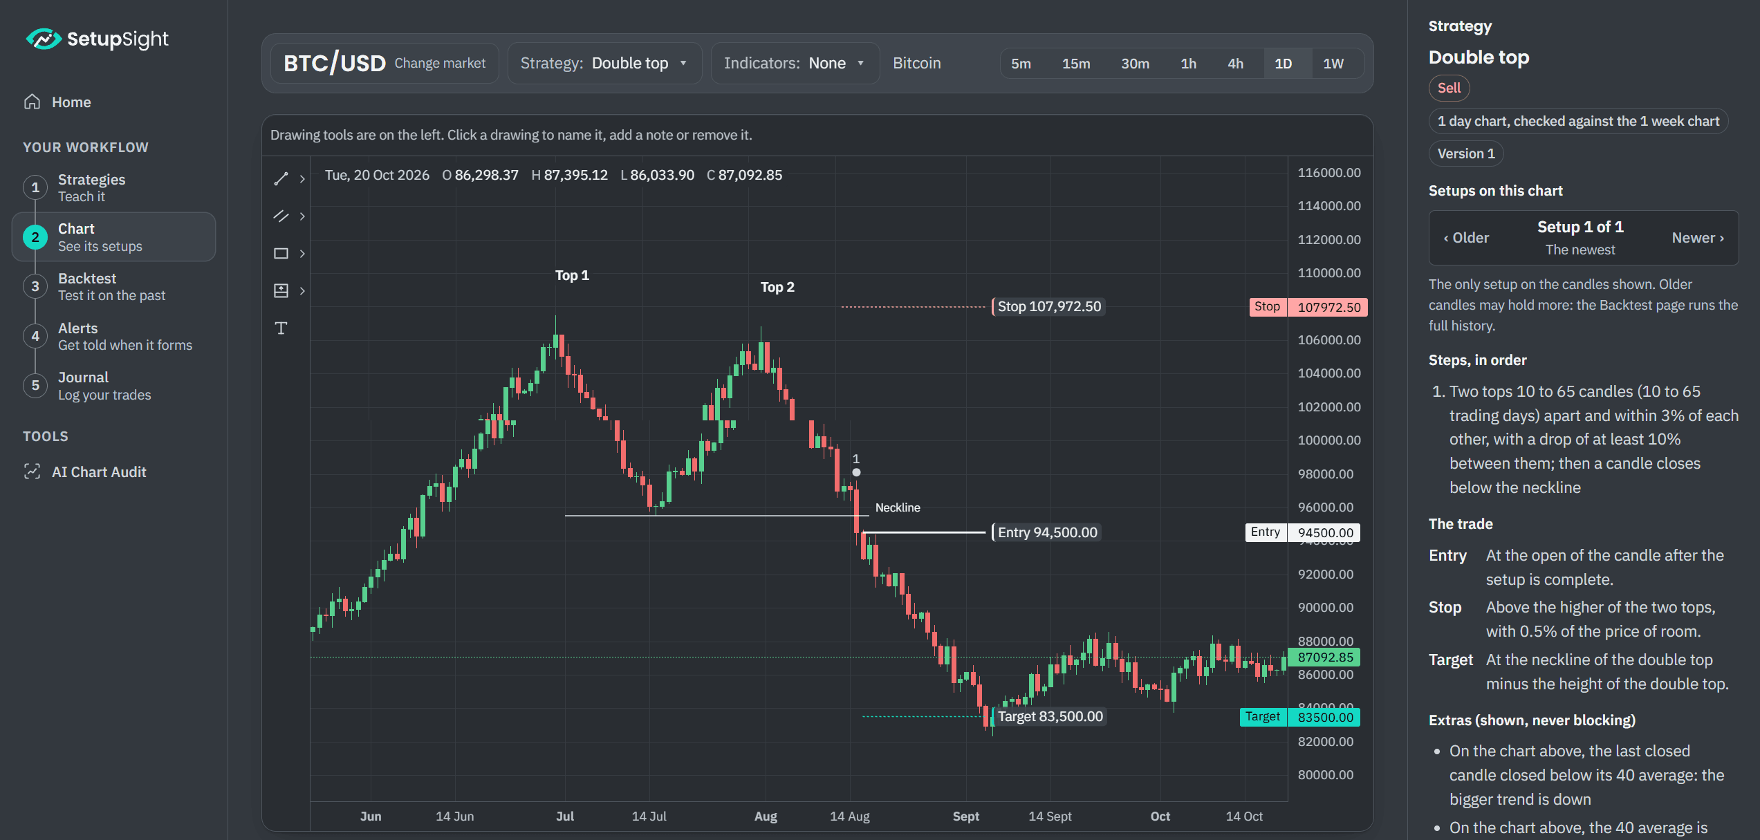Switch to 15m timeframe

(x=1076, y=64)
